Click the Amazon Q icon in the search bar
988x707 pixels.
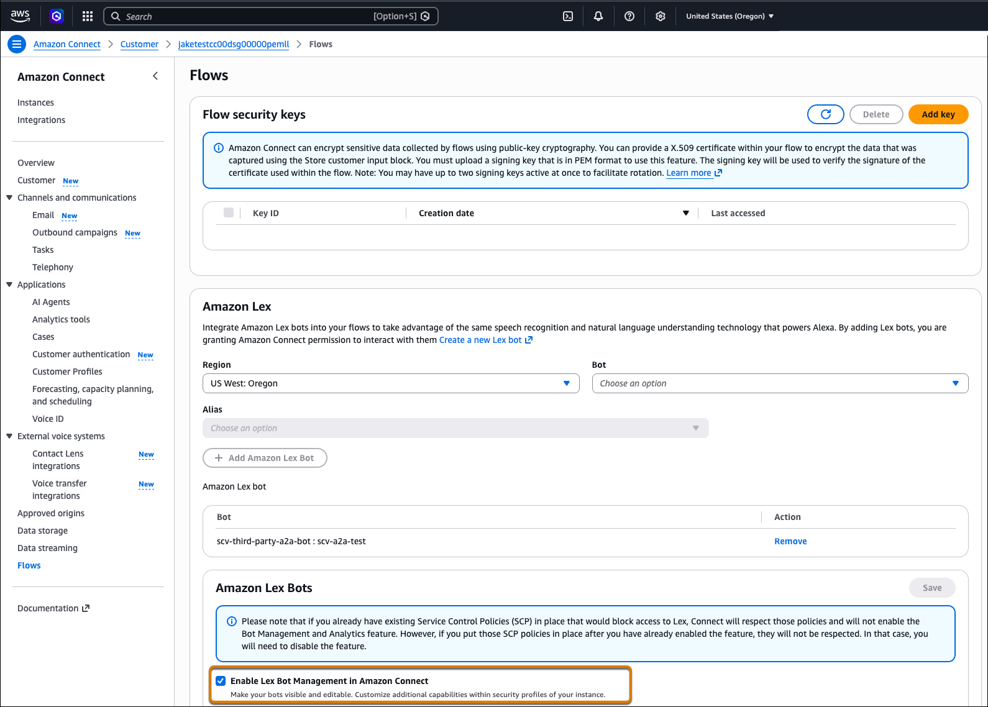[425, 16]
